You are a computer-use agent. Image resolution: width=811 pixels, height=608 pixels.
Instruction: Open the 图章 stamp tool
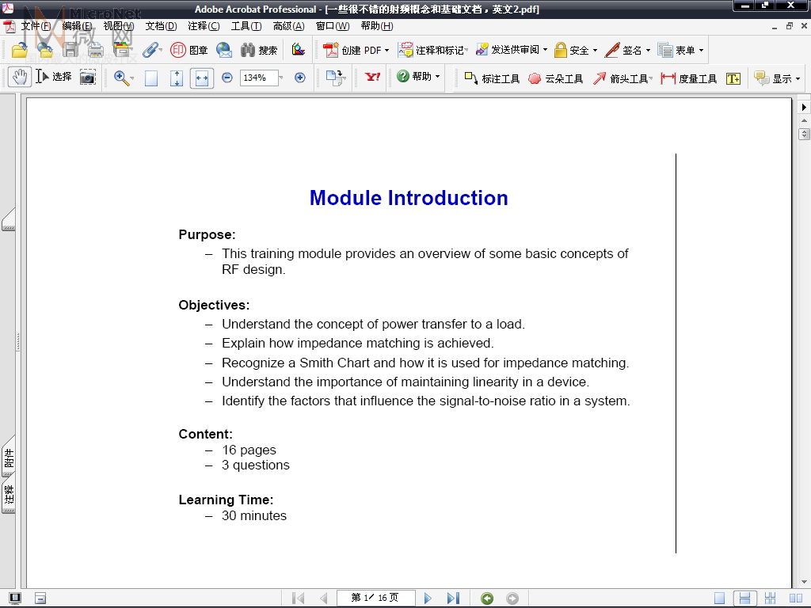188,50
